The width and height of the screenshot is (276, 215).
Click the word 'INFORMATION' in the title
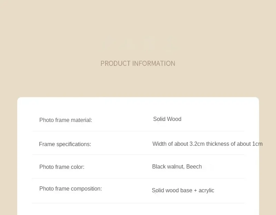pyautogui.click(x=154, y=63)
